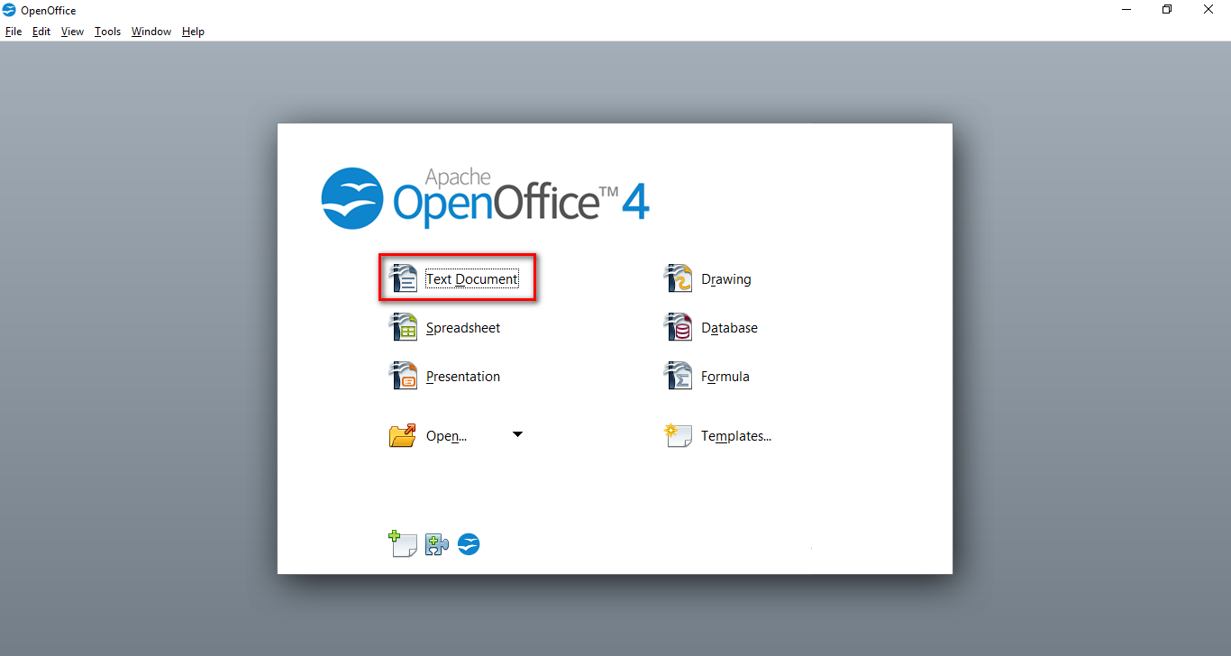1231x656 pixels.
Task: Click the OpenOffice logo icon at bottom
Action: click(469, 543)
